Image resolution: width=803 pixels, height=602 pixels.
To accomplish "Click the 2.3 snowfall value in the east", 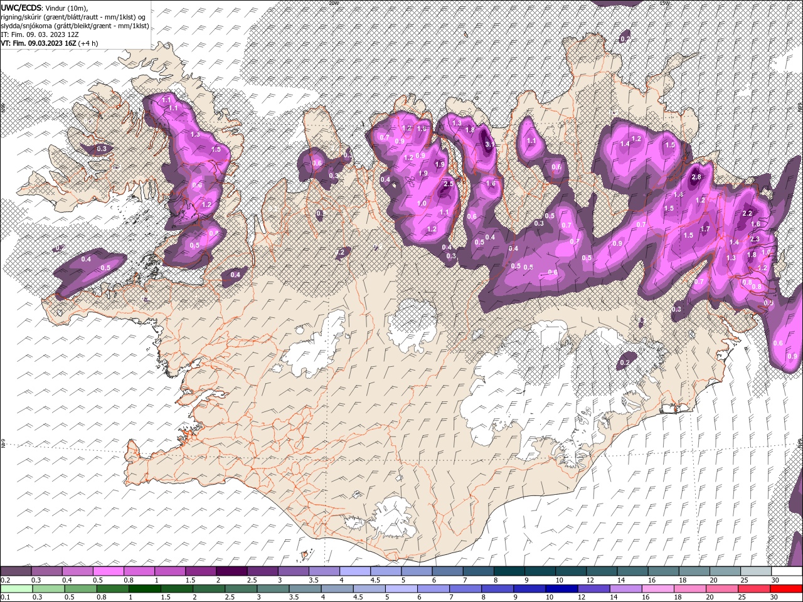I will [755, 239].
